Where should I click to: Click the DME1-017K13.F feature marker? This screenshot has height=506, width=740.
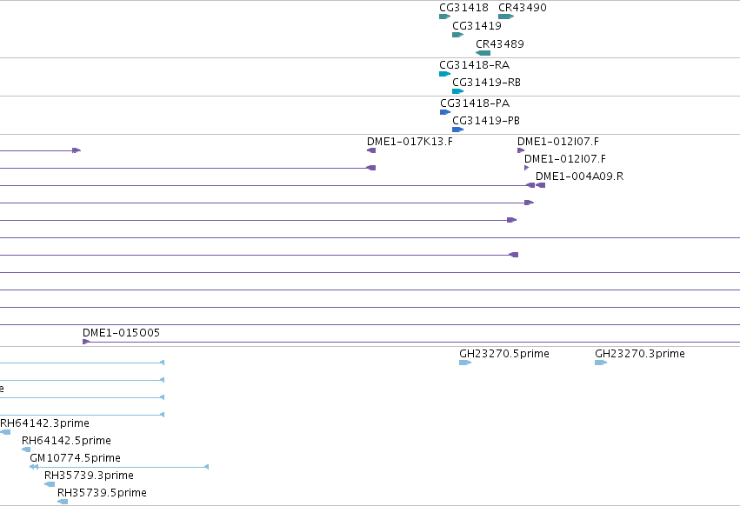tap(371, 150)
